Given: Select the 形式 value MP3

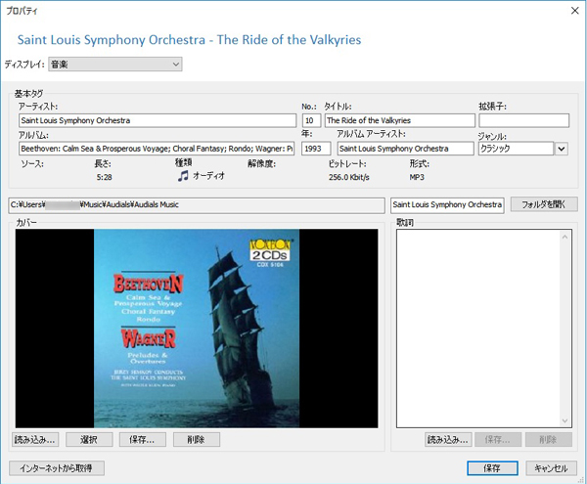Looking at the screenshot, I should click(x=417, y=177).
